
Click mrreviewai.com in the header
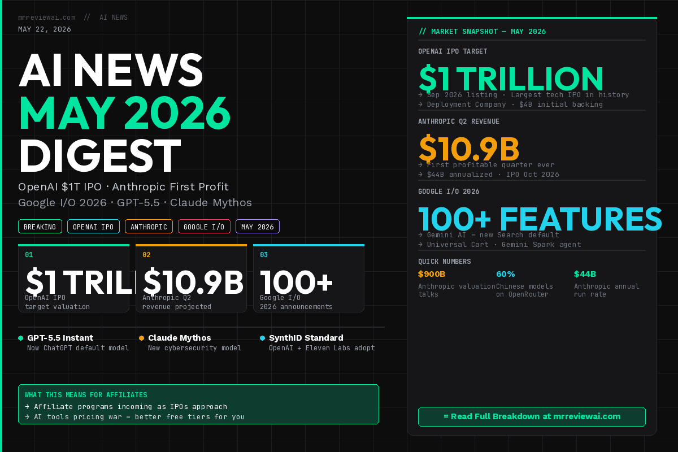point(47,18)
